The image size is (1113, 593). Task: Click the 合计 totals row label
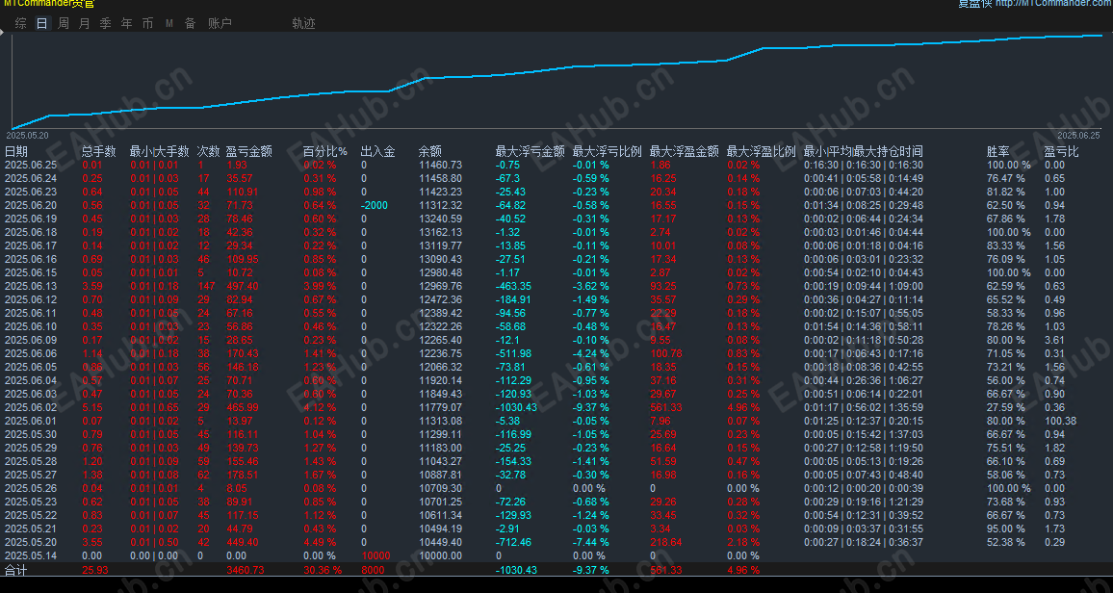point(15,570)
